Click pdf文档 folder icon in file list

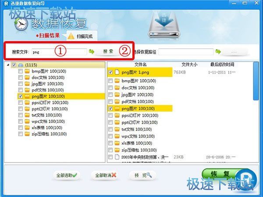[x=117, y=102]
